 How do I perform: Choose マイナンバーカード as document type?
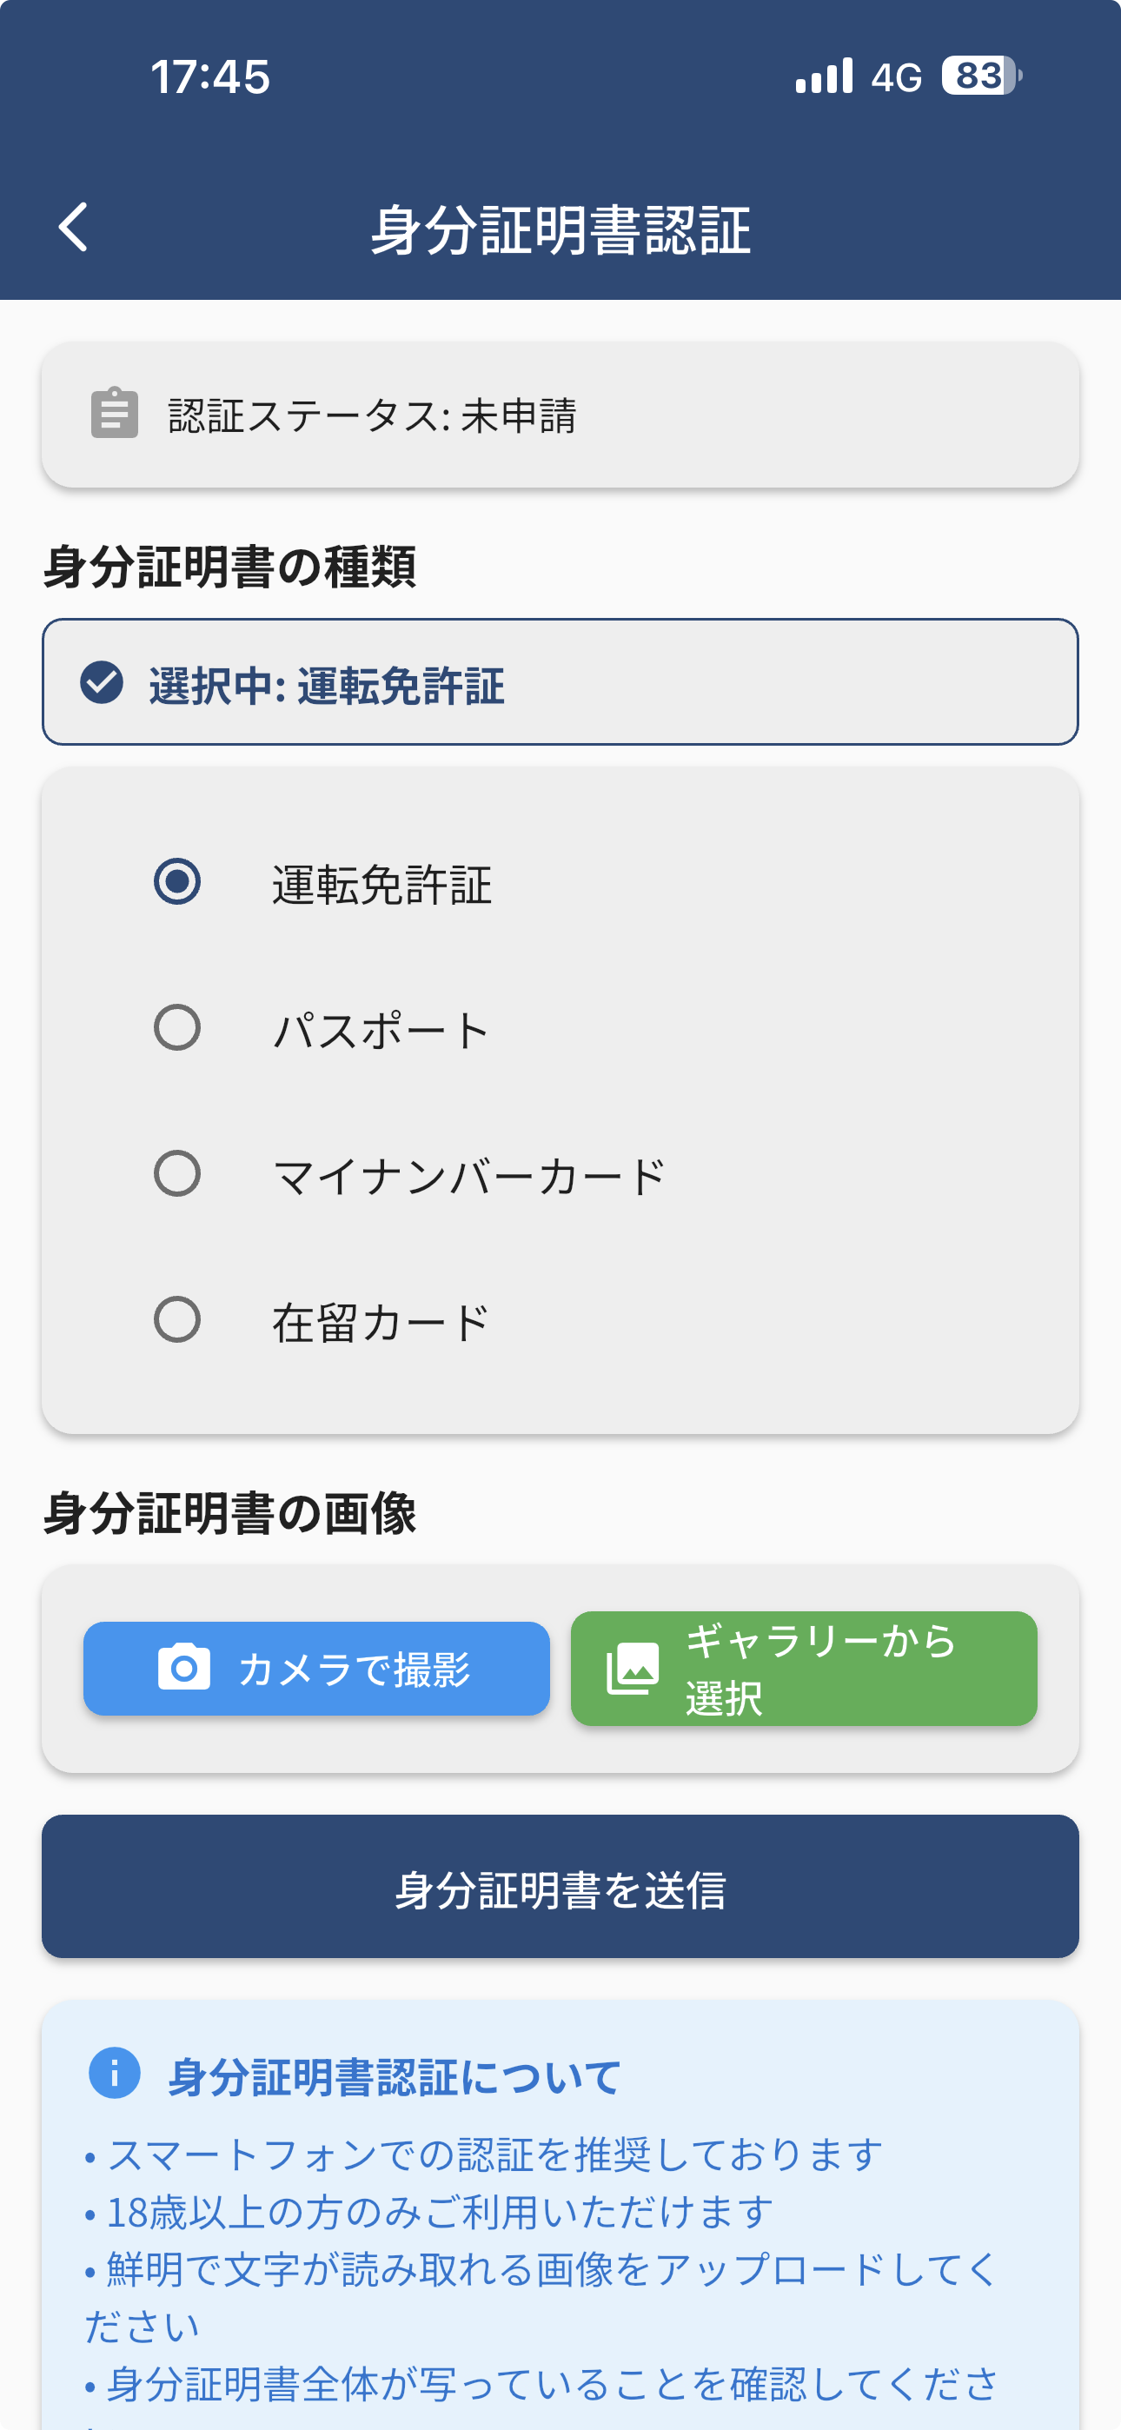[179, 1175]
